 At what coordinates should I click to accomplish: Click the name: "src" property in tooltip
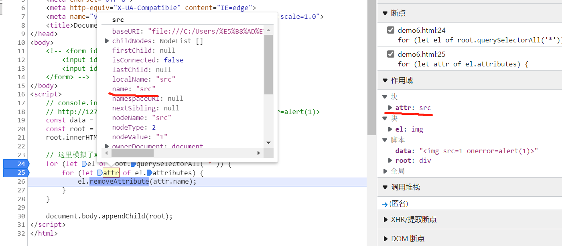click(x=134, y=89)
